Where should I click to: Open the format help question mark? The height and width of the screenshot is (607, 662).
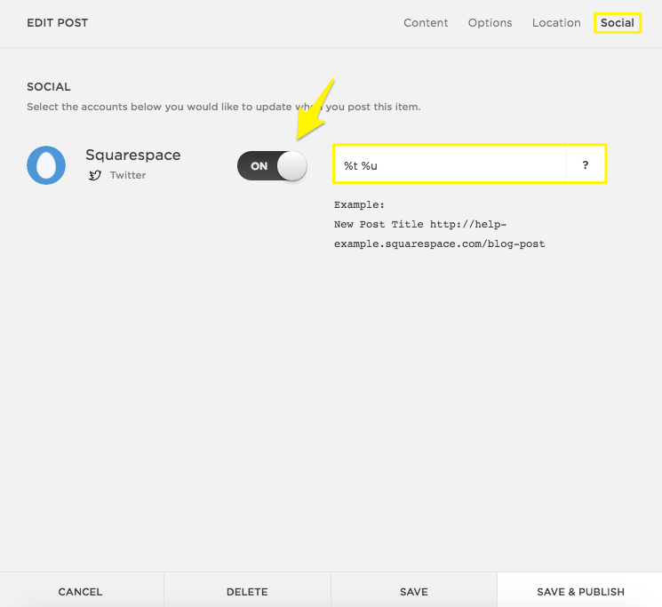(586, 165)
